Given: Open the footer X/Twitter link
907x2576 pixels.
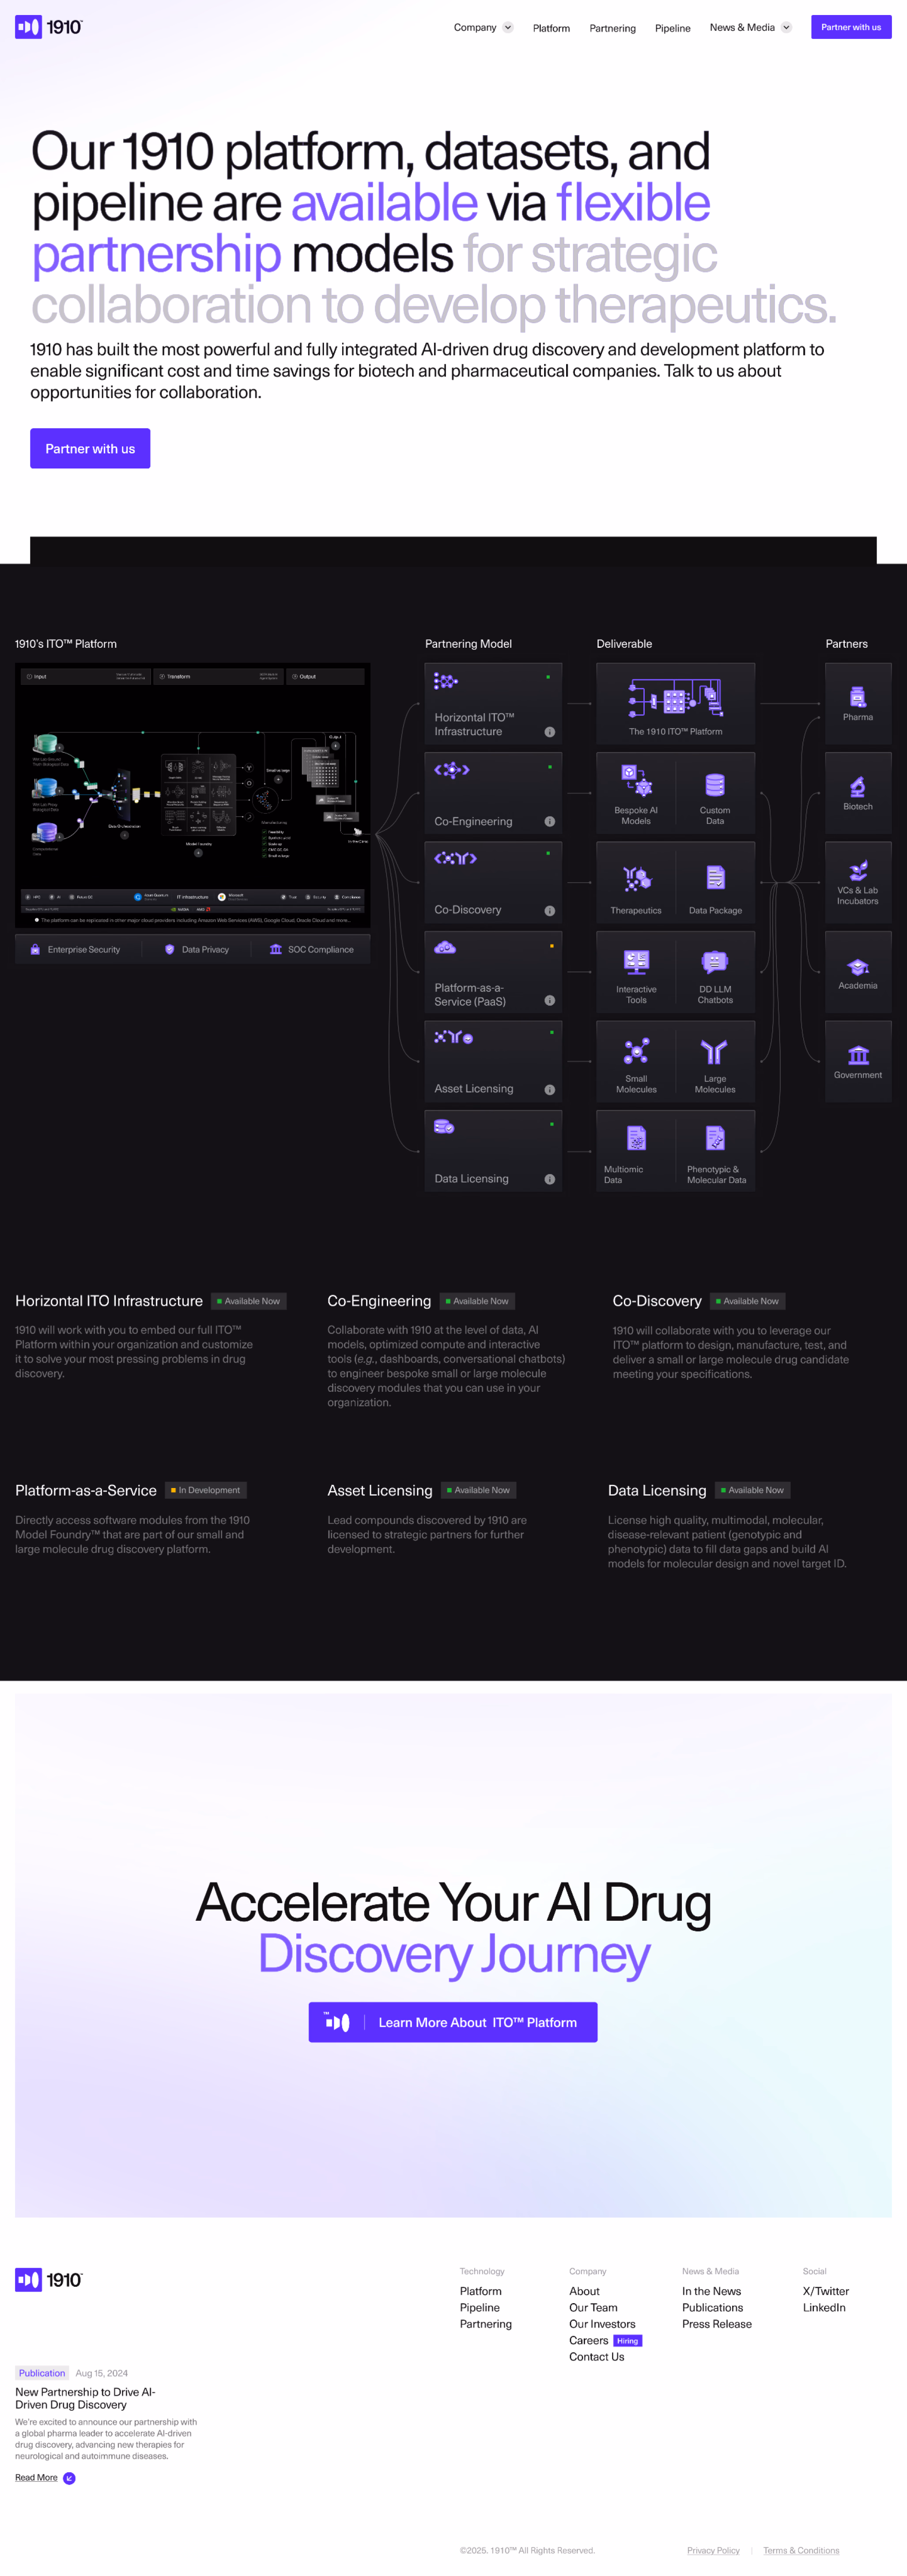Looking at the screenshot, I should click(x=826, y=2292).
